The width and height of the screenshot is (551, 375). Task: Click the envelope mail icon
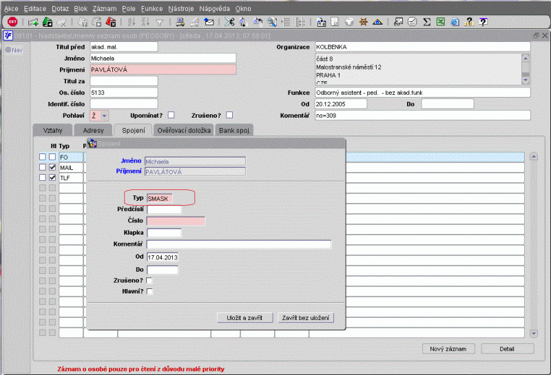[209, 22]
